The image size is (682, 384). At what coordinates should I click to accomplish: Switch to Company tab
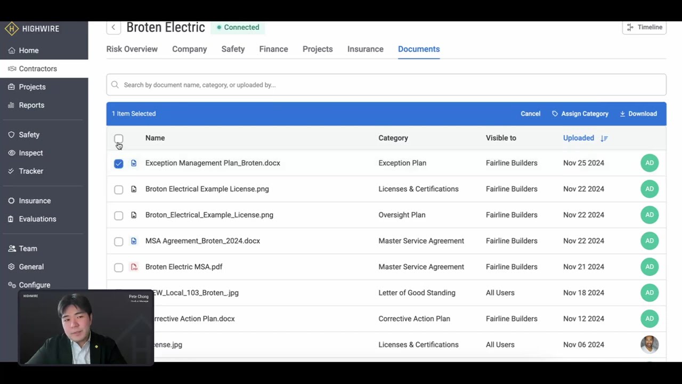pyautogui.click(x=189, y=49)
